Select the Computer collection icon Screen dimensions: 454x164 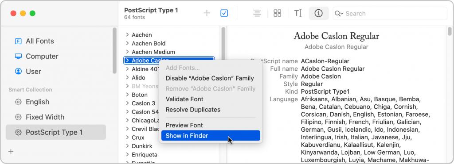pos(18,56)
